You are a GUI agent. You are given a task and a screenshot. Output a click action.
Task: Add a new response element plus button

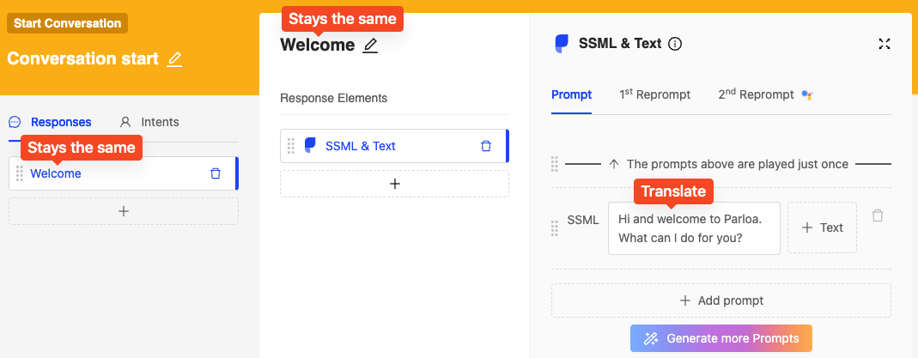click(x=395, y=184)
